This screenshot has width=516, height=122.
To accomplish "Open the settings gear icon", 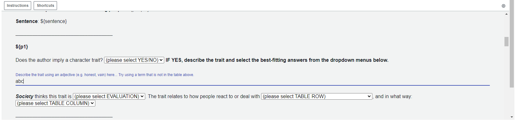I will pos(503,6).
